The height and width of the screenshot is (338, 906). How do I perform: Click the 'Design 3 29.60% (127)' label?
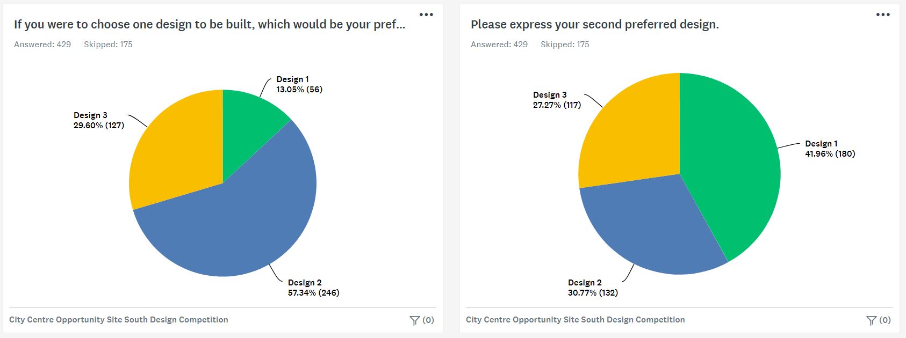coord(99,120)
